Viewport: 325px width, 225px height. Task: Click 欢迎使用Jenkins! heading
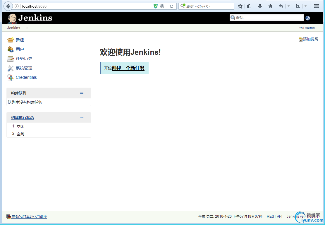point(130,52)
